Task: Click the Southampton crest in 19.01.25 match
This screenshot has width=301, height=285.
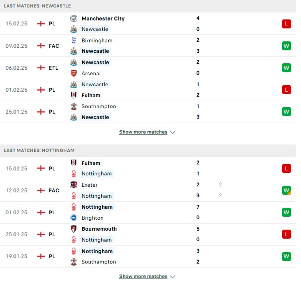Action: coord(74,262)
